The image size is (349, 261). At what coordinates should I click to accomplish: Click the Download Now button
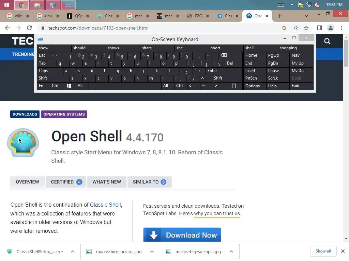click(182, 235)
